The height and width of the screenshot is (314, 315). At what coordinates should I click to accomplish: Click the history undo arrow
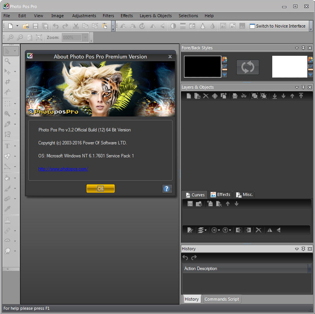point(185,257)
